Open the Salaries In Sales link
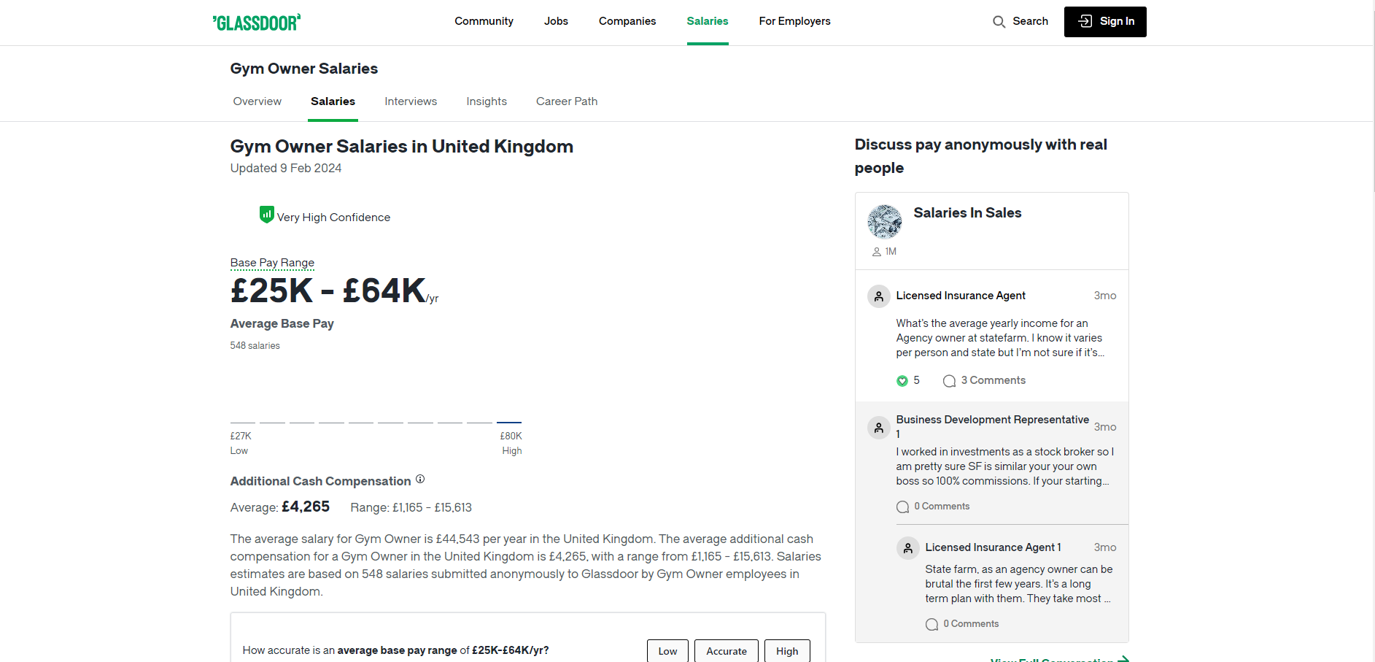This screenshot has width=1375, height=662. click(967, 213)
